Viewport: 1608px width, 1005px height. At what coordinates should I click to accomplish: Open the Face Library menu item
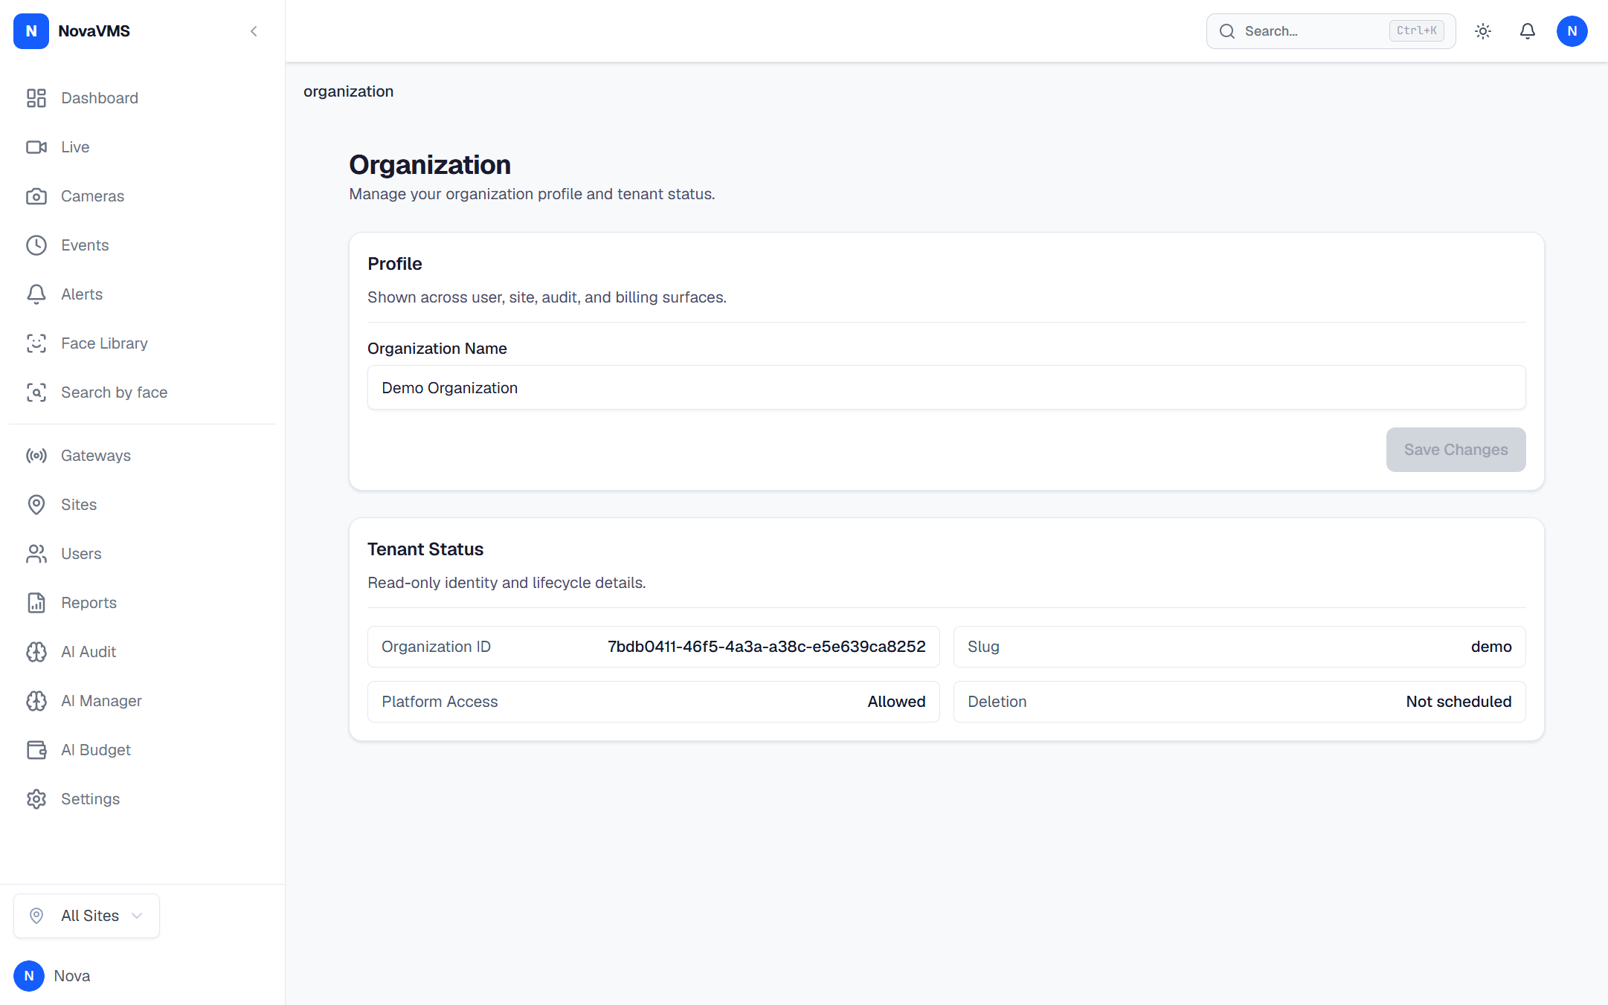105,343
